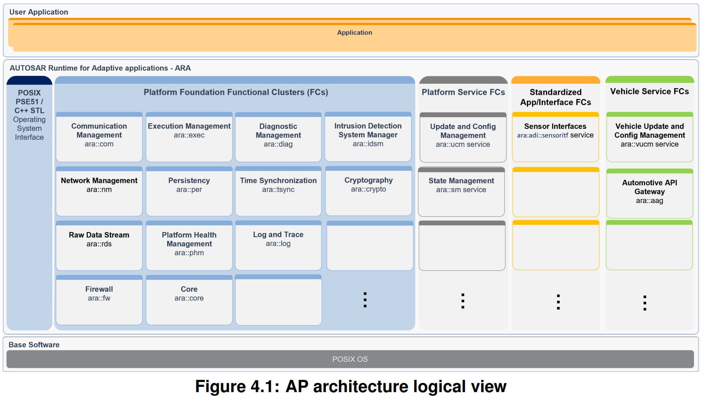Select Standardized App/Interface FCs heading

(555, 97)
